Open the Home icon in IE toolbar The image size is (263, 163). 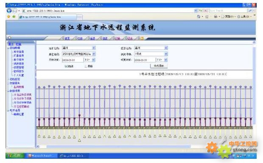[x=199, y=17]
